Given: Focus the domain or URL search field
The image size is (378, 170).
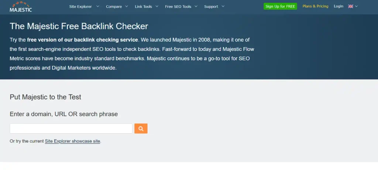Looking at the screenshot, I should [x=71, y=128].
